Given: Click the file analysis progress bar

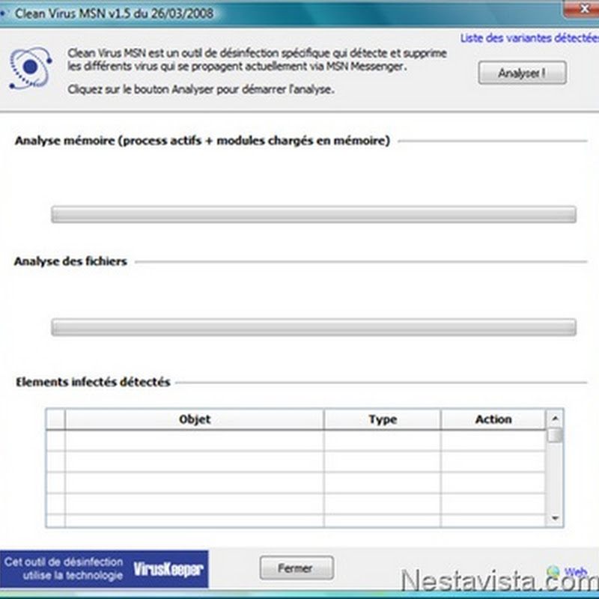Looking at the screenshot, I should pos(314,327).
